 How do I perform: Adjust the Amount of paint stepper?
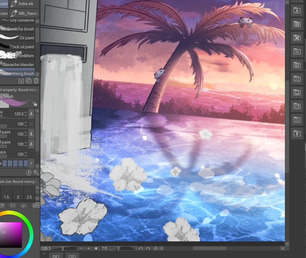(26, 134)
